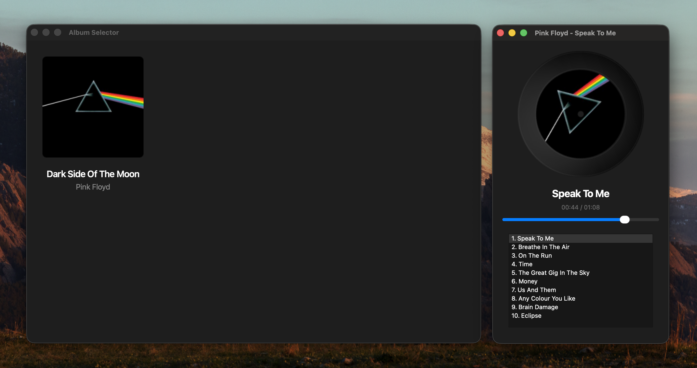
Task: Close the Pink Floyd player window
Action: tap(500, 33)
